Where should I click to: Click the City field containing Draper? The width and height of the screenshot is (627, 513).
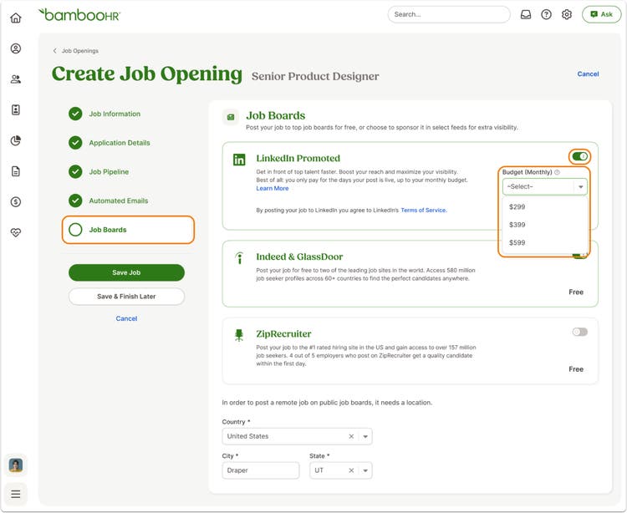[260, 470]
